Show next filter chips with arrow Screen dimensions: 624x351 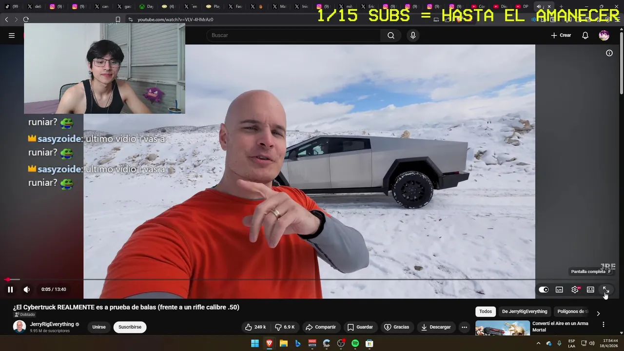(x=598, y=313)
